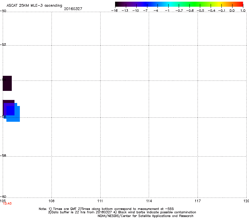The image size is (249, 218).
Task: Click the colorbar tick label -1
Action: (167, 11)
